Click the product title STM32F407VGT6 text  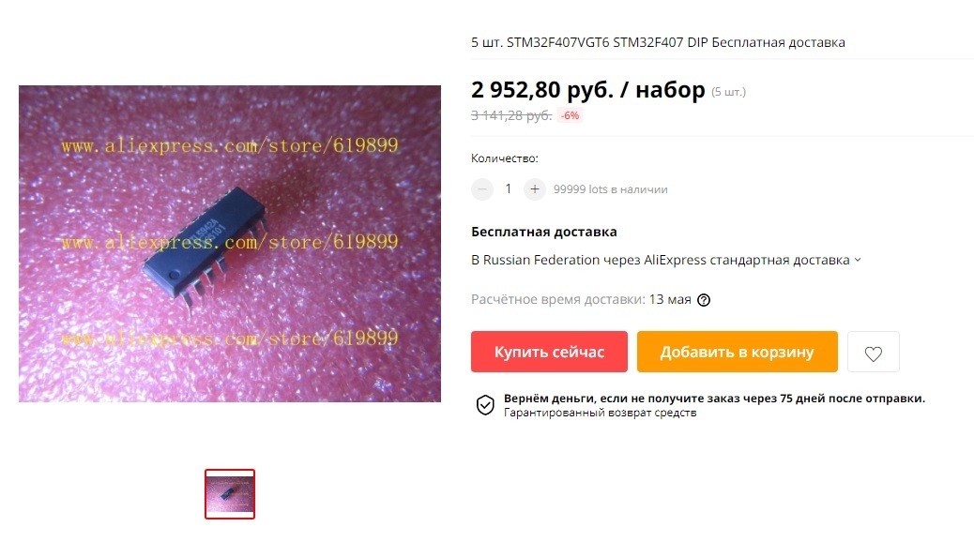[557, 42]
